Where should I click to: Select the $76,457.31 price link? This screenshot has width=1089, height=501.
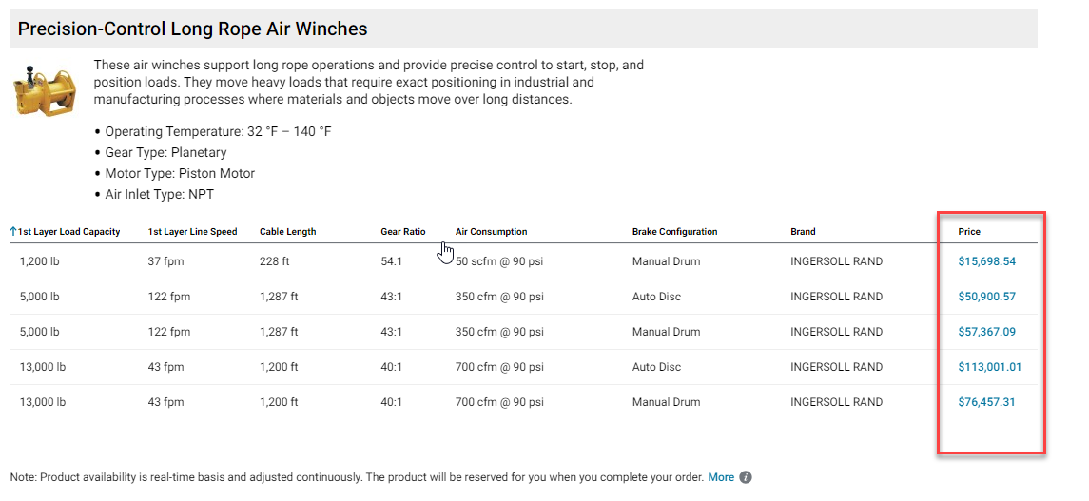click(986, 402)
